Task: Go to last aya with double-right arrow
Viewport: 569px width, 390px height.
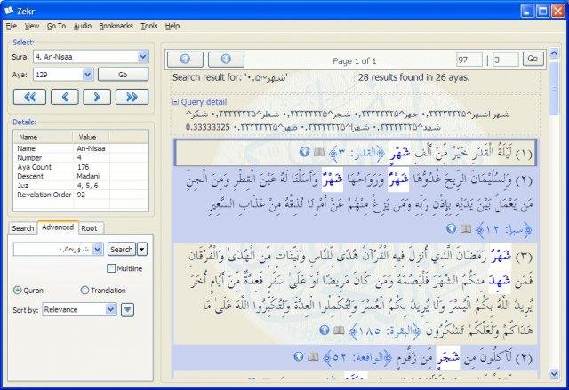Action: [x=132, y=97]
